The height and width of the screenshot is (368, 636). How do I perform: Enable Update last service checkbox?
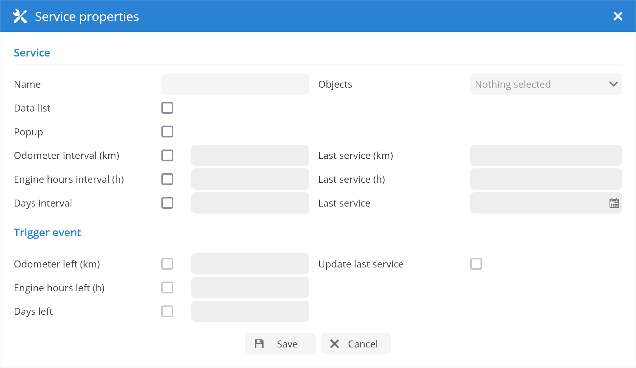(476, 264)
